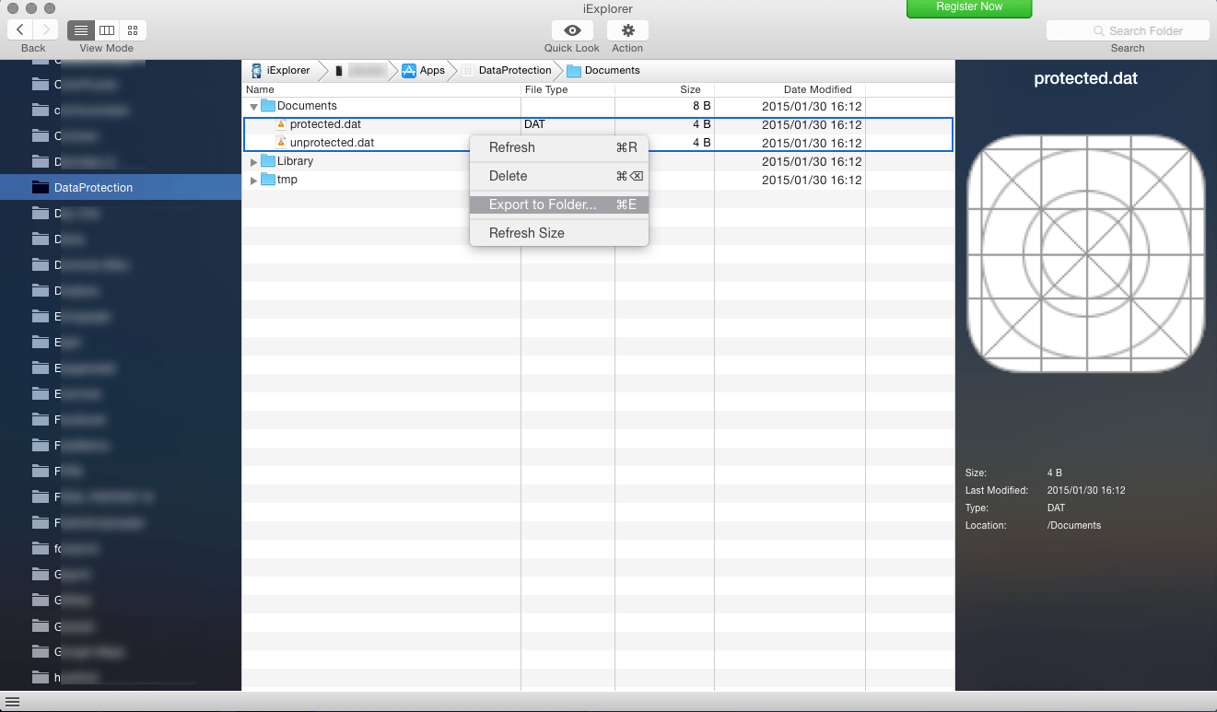Click the Last Modified value in preview pane
The width and height of the screenshot is (1217, 712).
point(1086,490)
